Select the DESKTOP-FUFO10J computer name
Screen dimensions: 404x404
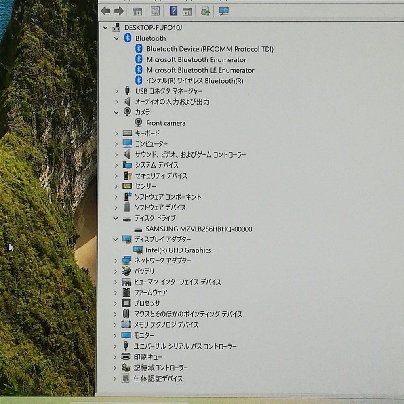[x=153, y=27]
